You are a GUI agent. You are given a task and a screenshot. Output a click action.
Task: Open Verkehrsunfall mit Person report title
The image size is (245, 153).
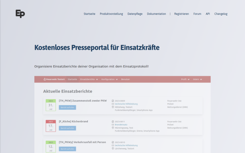[82, 142]
